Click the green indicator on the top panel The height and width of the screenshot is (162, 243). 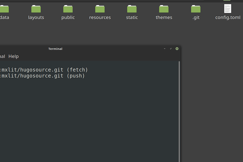click(x=227, y=1)
